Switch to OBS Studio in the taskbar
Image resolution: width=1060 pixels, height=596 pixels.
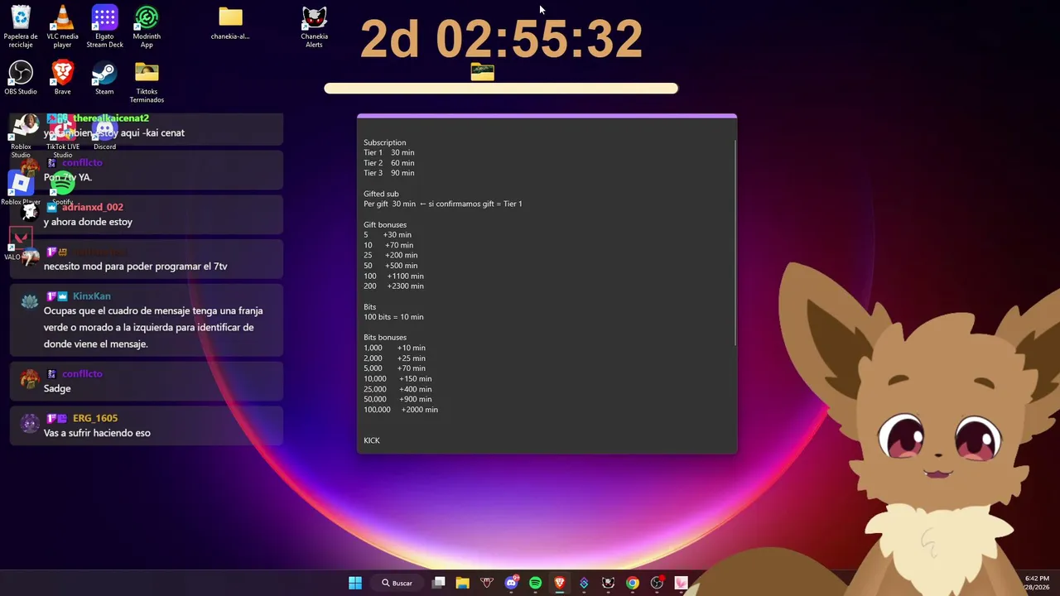[657, 583]
